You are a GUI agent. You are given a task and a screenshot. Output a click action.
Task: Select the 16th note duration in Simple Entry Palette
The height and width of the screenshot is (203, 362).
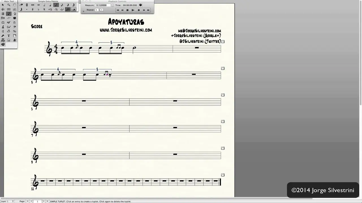62,5
